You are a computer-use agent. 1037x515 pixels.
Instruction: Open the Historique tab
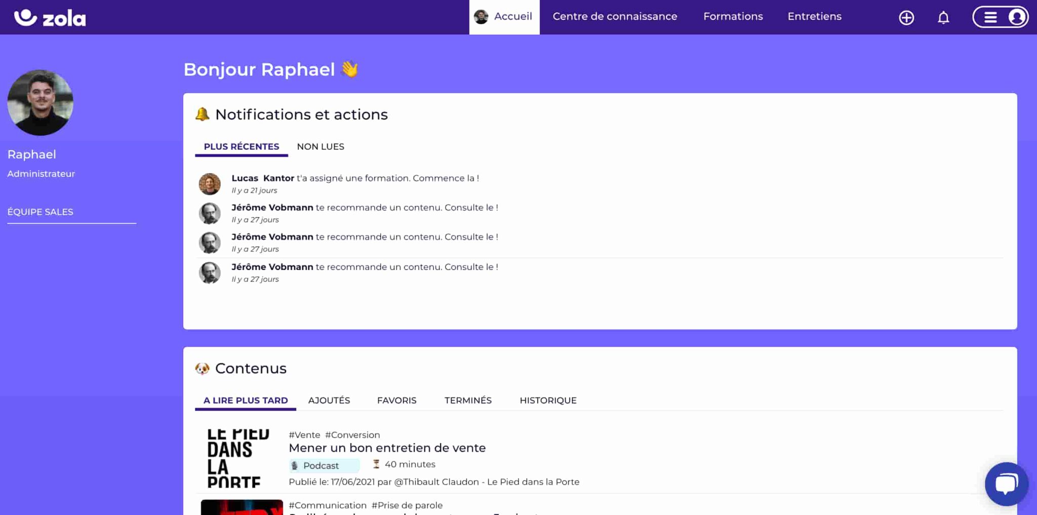point(548,401)
